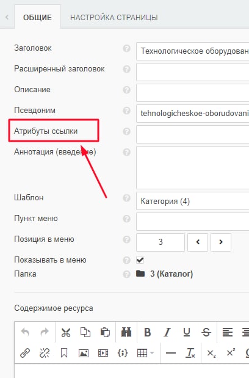Open the Папка folder 3 (Каталог)
Screen dimensions: 249x378
[165, 274]
